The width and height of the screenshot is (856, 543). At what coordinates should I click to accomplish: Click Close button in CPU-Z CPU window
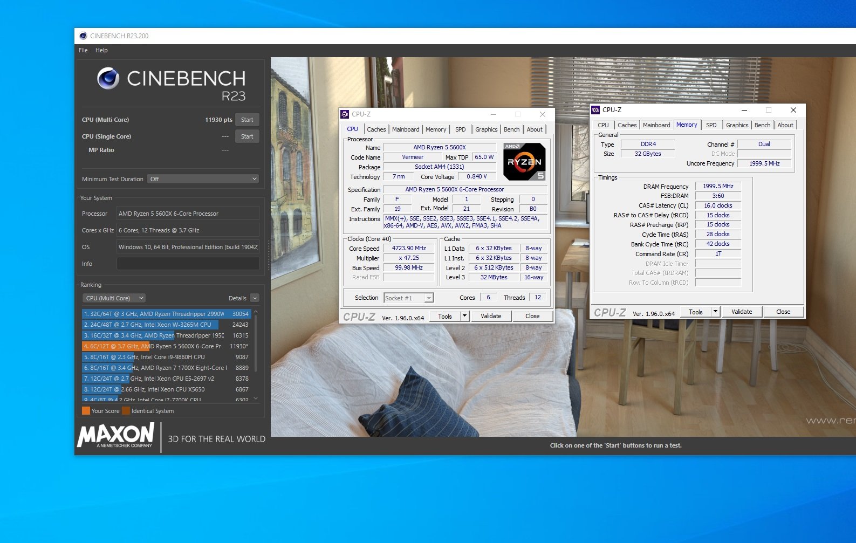532,317
